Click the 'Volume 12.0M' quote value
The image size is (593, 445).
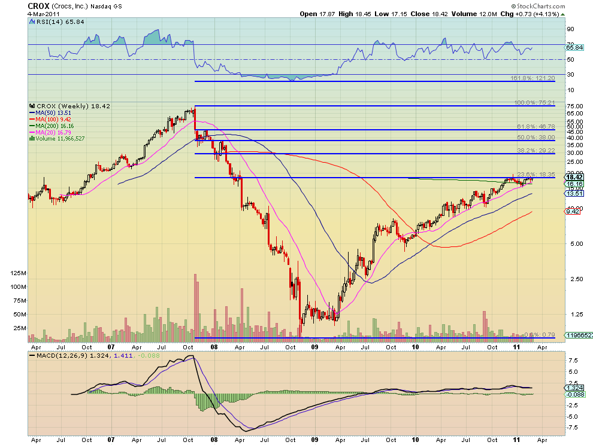[x=474, y=14]
